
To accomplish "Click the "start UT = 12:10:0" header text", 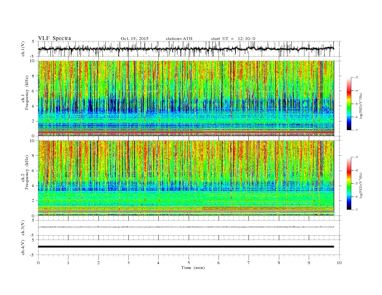I will point(233,39).
